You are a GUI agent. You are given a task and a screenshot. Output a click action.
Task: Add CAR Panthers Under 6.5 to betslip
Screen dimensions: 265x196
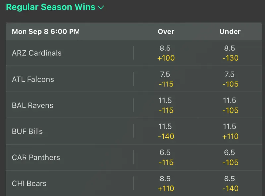click(230, 157)
